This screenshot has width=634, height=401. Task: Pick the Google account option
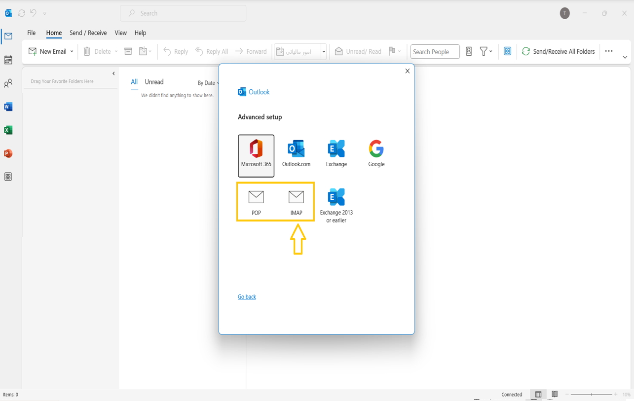[376, 154]
